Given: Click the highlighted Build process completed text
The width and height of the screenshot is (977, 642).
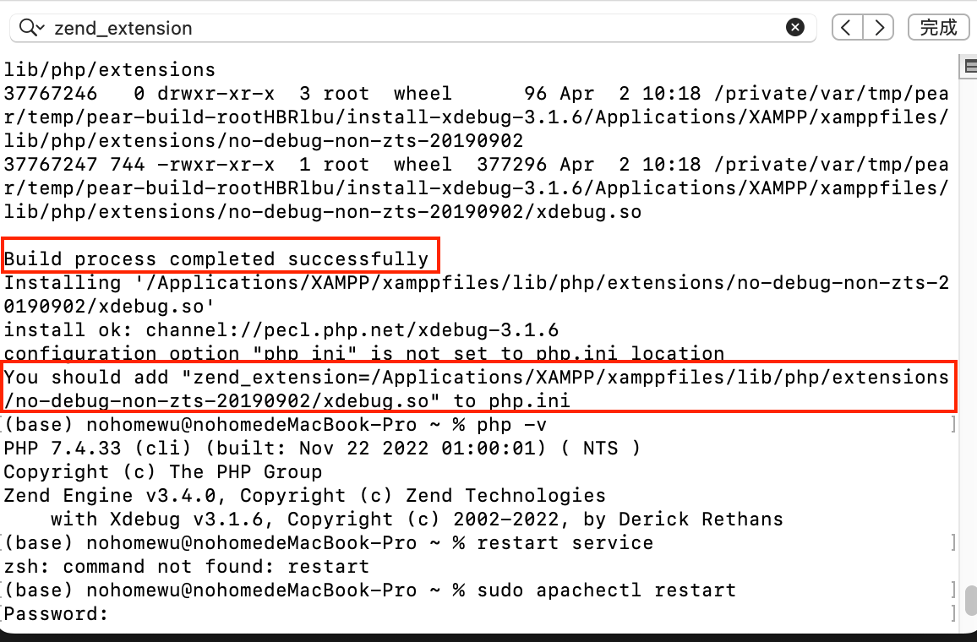Looking at the screenshot, I should click(x=216, y=258).
